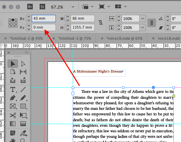Select the Type tool
The width and height of the screenshot is (181, 142).
click(13, 89)
